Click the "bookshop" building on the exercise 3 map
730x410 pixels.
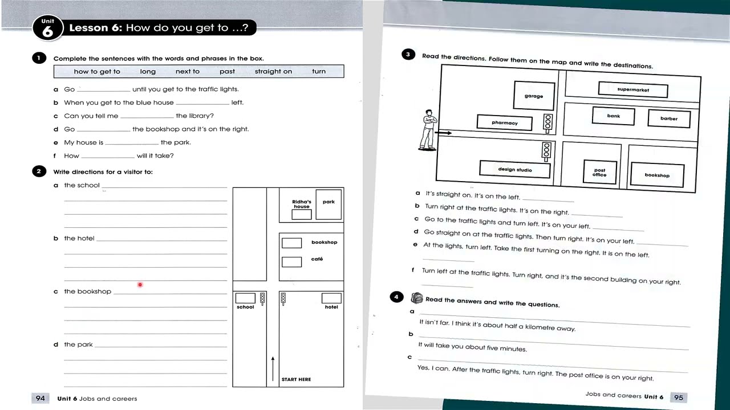point(657,175)
